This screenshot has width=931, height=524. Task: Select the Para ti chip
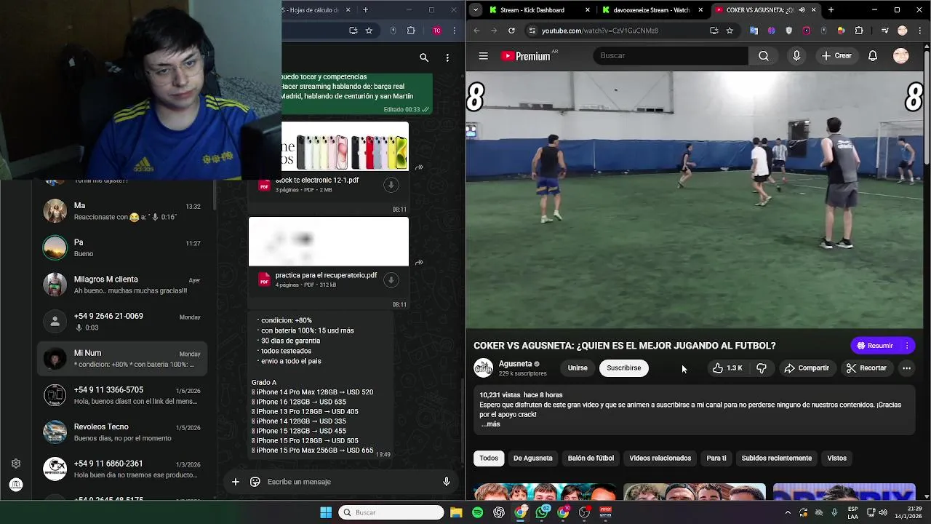tap(716, 458)
